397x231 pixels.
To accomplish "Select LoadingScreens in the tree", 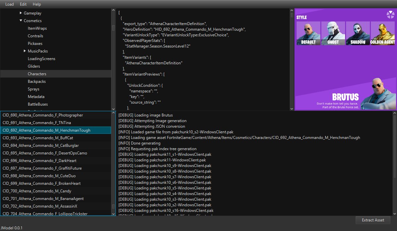I will point(41,59).
